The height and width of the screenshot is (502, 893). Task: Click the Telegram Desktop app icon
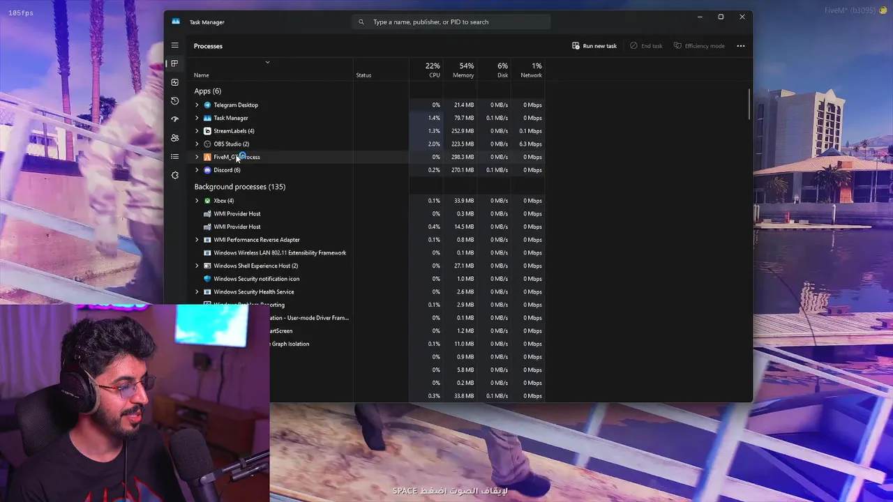tap(207, 105)
